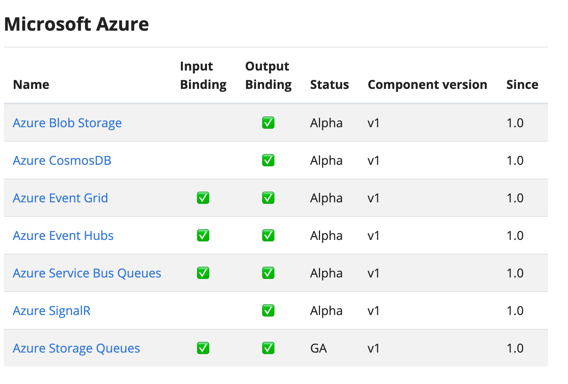Navigate to Azure SignalR page

(x=51, y=311)
